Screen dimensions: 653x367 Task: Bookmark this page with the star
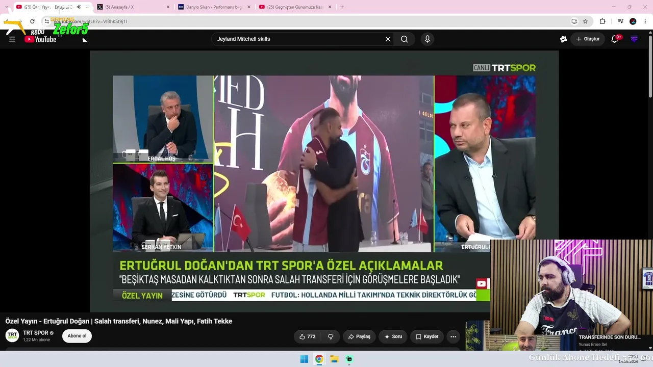pyautogui.click(x=585, y=21)
